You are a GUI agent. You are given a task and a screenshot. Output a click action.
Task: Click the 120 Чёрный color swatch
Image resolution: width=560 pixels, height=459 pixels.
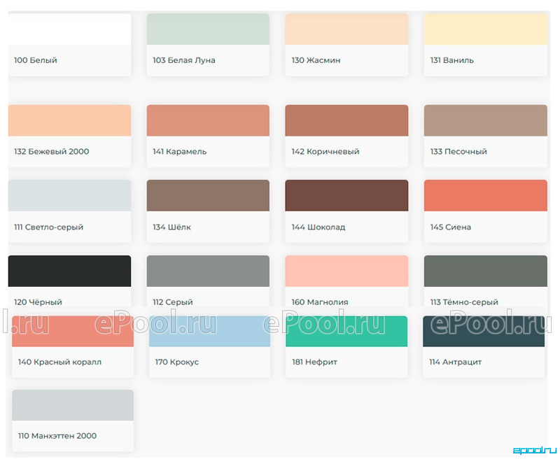click(69, 271)
